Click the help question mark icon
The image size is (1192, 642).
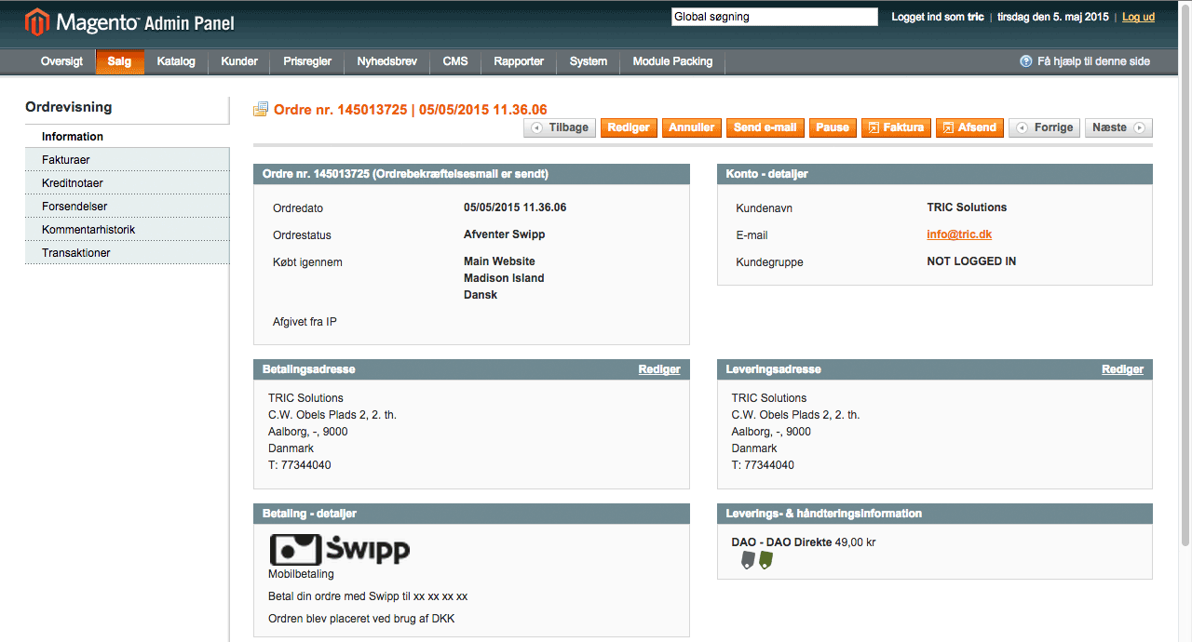coord(1026,61)
